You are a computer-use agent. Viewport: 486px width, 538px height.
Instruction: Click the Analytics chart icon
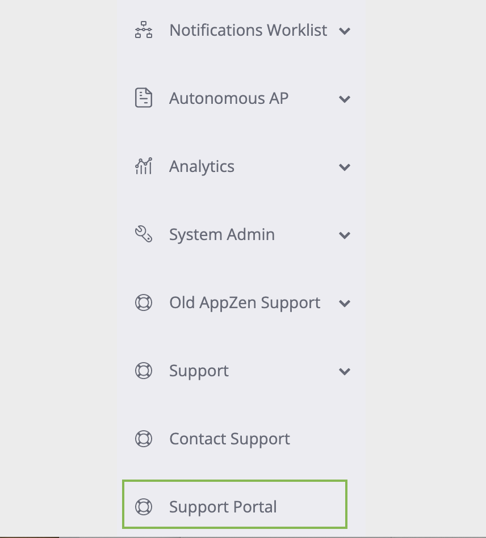tap(144, 166)
